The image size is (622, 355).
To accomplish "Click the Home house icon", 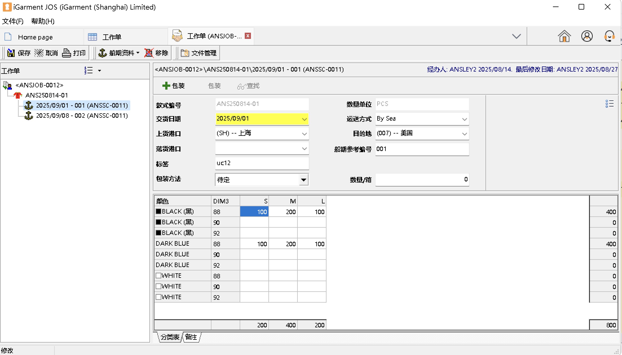I will 564,36.
